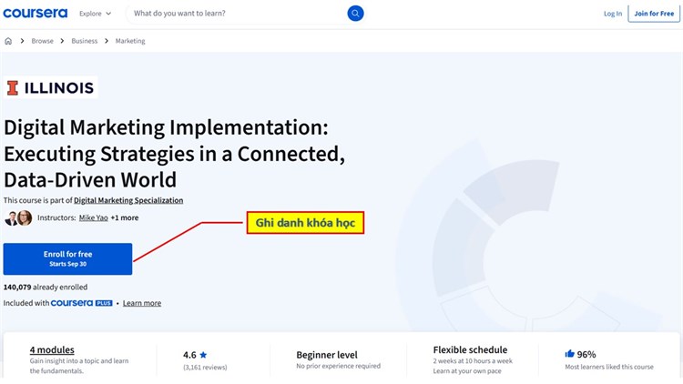Click the home icon in breadcrumb
Viewport: 683px width, 384px height.
pyautogui.click(x=8, y=41)
